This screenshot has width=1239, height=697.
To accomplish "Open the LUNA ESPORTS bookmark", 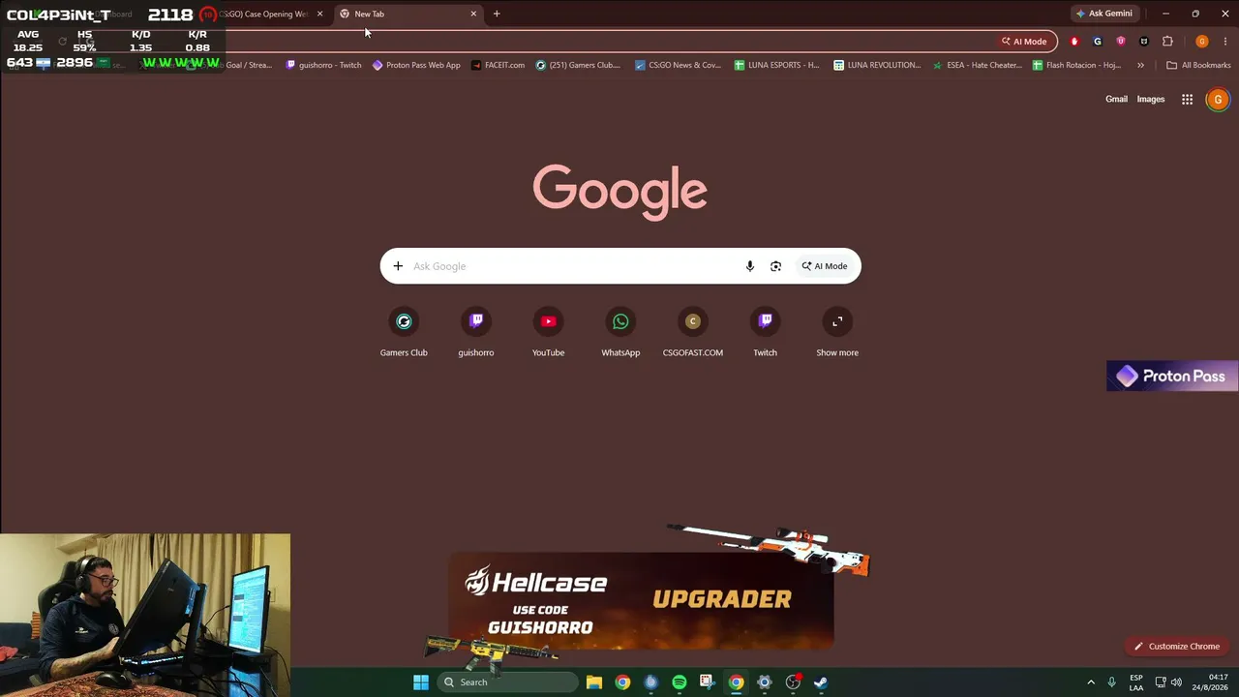I will pyautogui.click(x=776, y=65).
